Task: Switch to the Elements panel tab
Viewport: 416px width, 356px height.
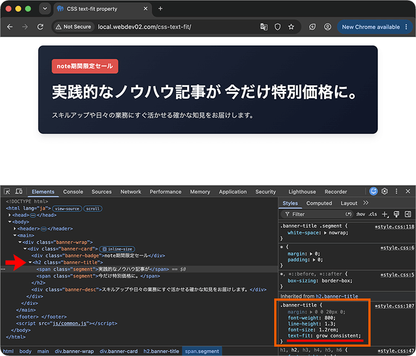Action: 43,192
